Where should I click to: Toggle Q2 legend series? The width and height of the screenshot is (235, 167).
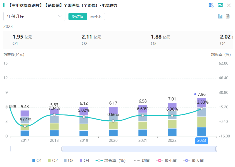click(x=53, y=161)
